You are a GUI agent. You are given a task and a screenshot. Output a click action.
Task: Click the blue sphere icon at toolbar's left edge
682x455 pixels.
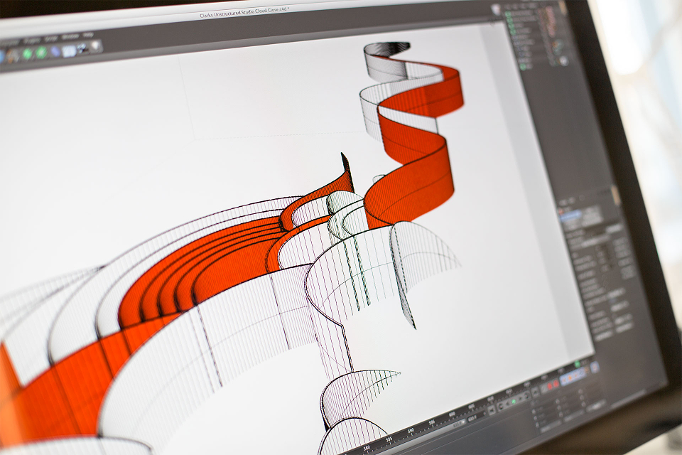click(x=1, y=56)
